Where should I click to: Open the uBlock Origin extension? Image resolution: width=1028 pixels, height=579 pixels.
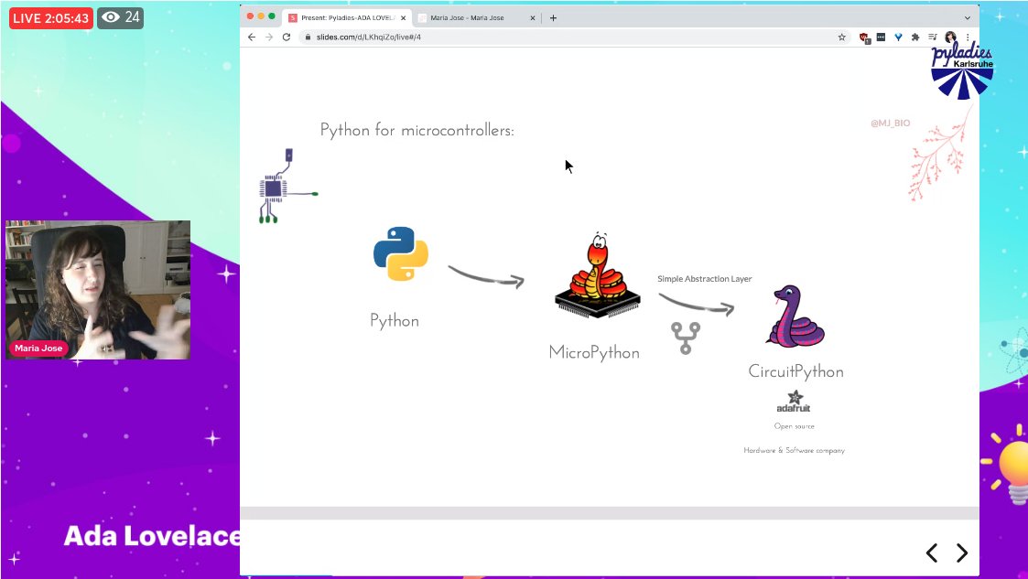pyautogui.click(x=862, y=38)
